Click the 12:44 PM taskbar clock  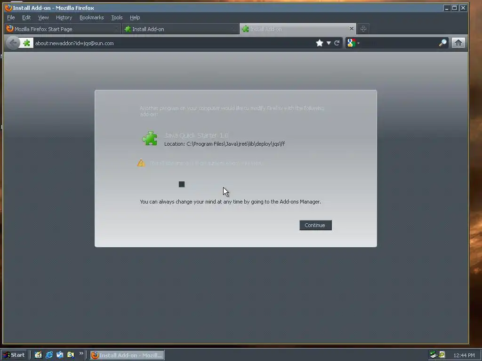click(464, 355)
